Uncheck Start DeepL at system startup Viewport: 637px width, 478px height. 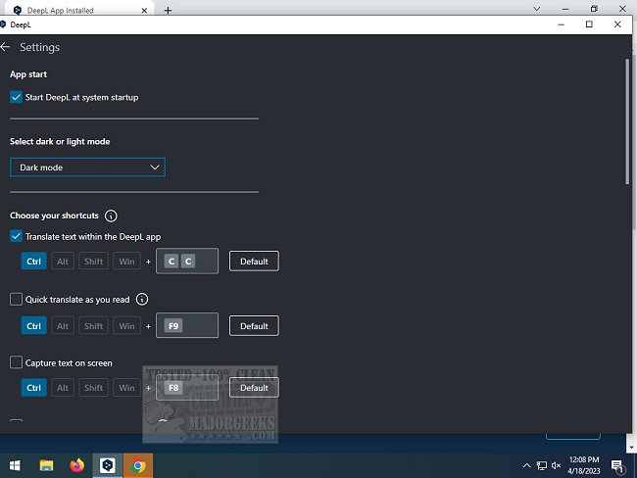coord(16,97)
